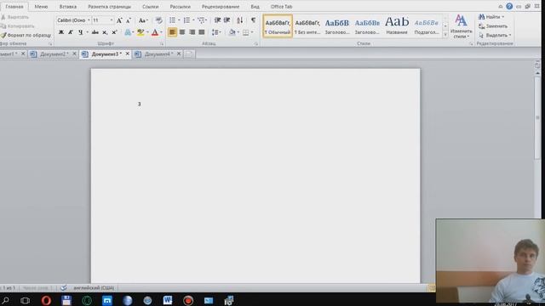Open the Ссылки ribbon tab
545x306 pixels.
tap(151, 7)
